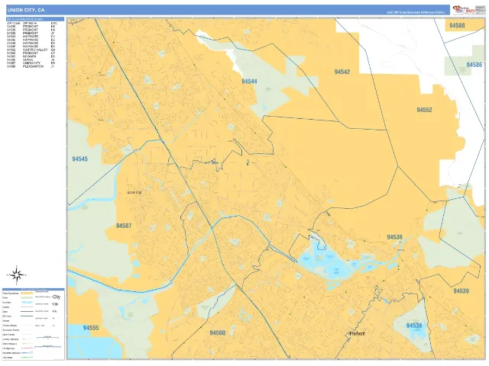Click the orange Place Boundaries legend swatch
Screen dimensions: 489x366
pos(27,293)
